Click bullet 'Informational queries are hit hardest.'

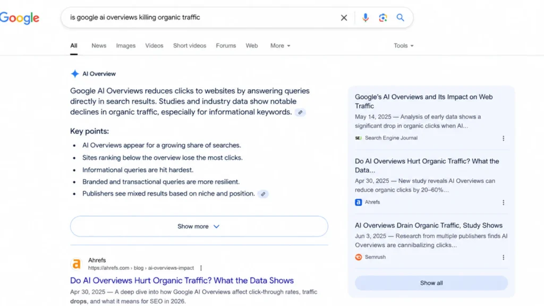pyautogui.click(x=138, y=169)
